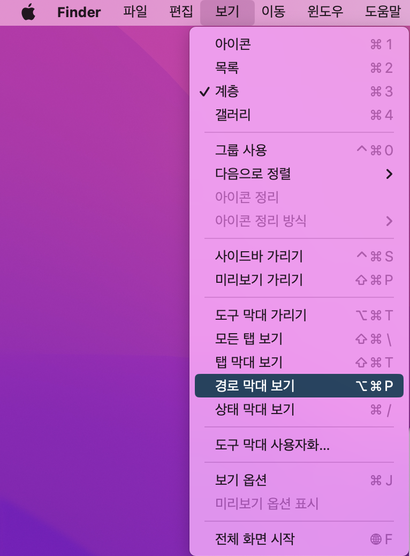The width and height of the screenshot is (410, 556).
Task: Close the open 보기 menu
Action: [227, 12]
